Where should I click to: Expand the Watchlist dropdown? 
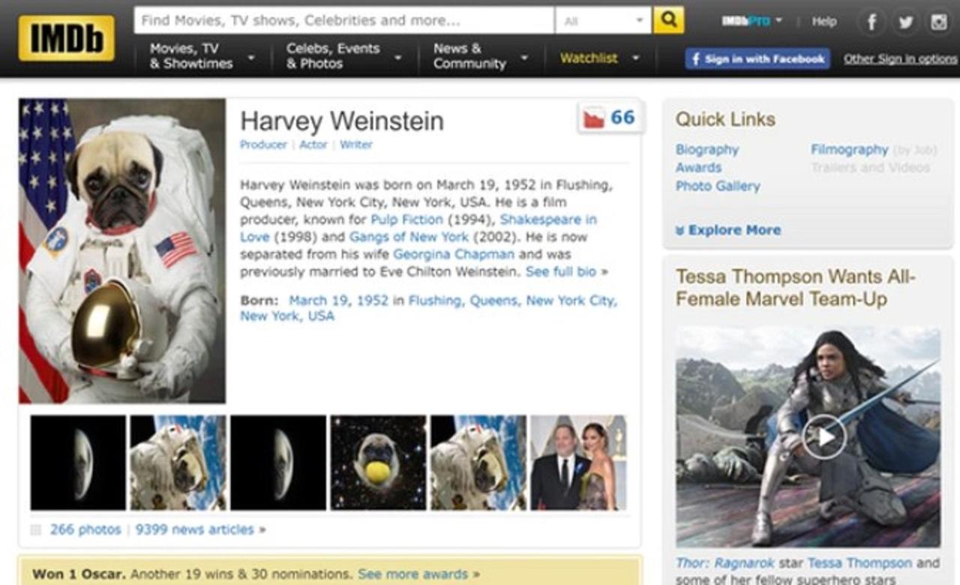(x=599, y=58)
